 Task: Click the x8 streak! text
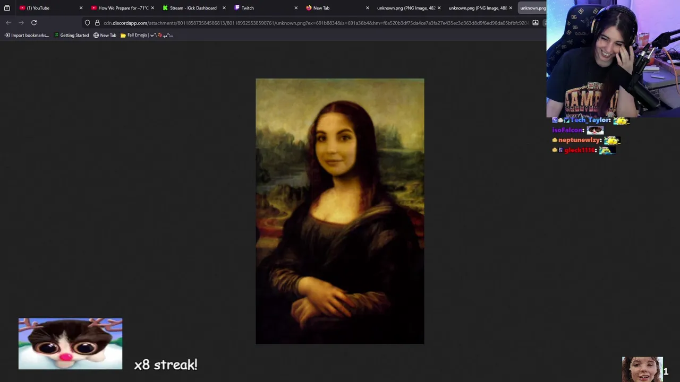166,364
